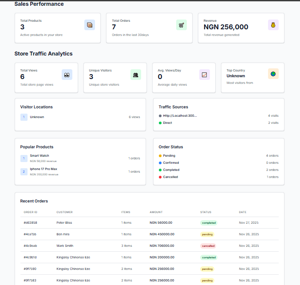Screen dimensions: 300x285
Task: Open order #4ca15b
Action: tap(30, 234)
